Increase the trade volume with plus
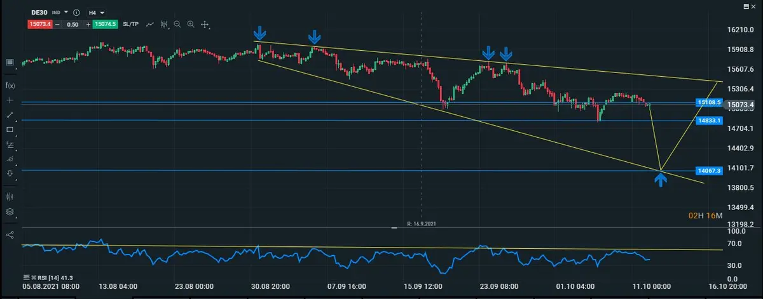This screenshot has height=299, width=763. click(88, 24)
